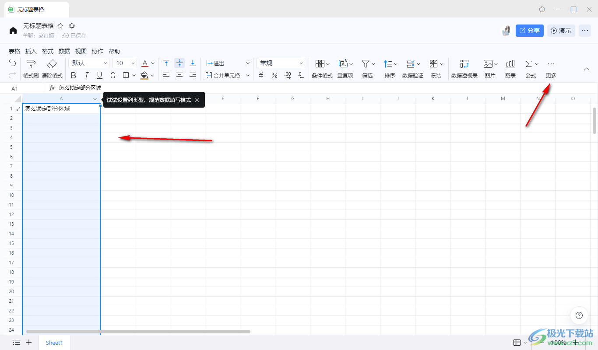Click the bell notification icon

[x=72, y=26]
